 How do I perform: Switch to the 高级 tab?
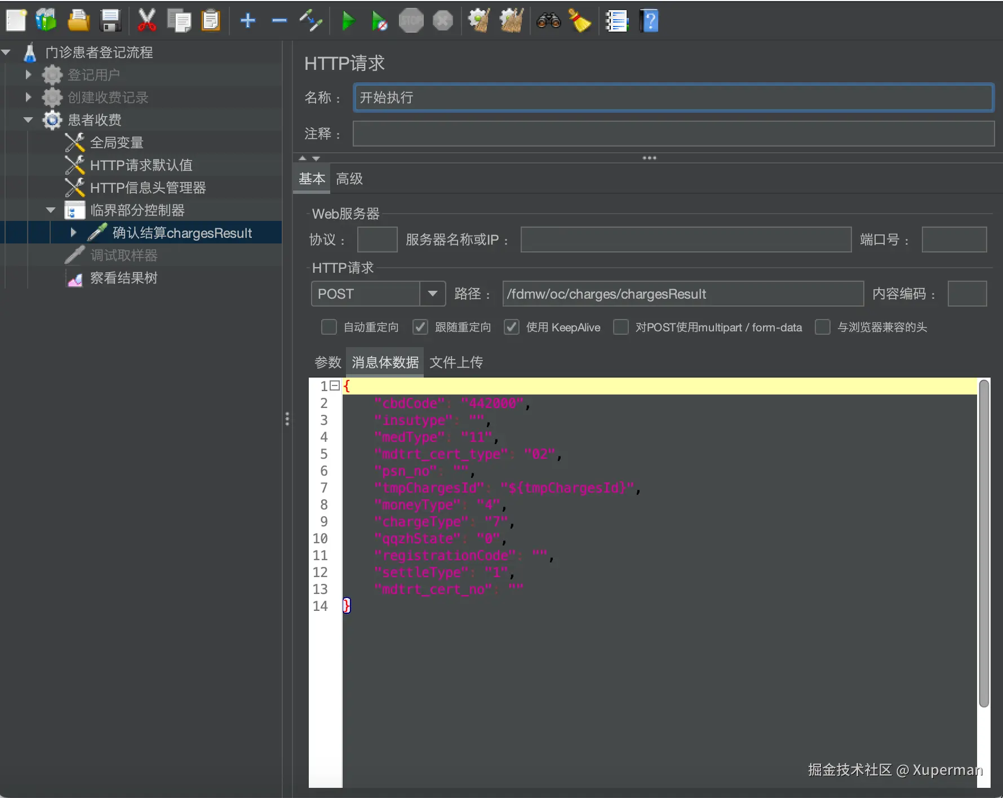[349, 179]
